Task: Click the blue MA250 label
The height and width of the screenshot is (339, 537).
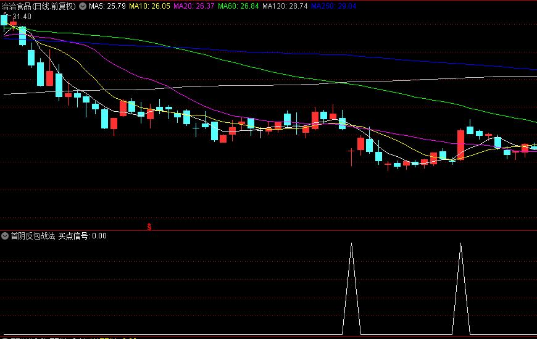Action: click(x=333, y=6)
